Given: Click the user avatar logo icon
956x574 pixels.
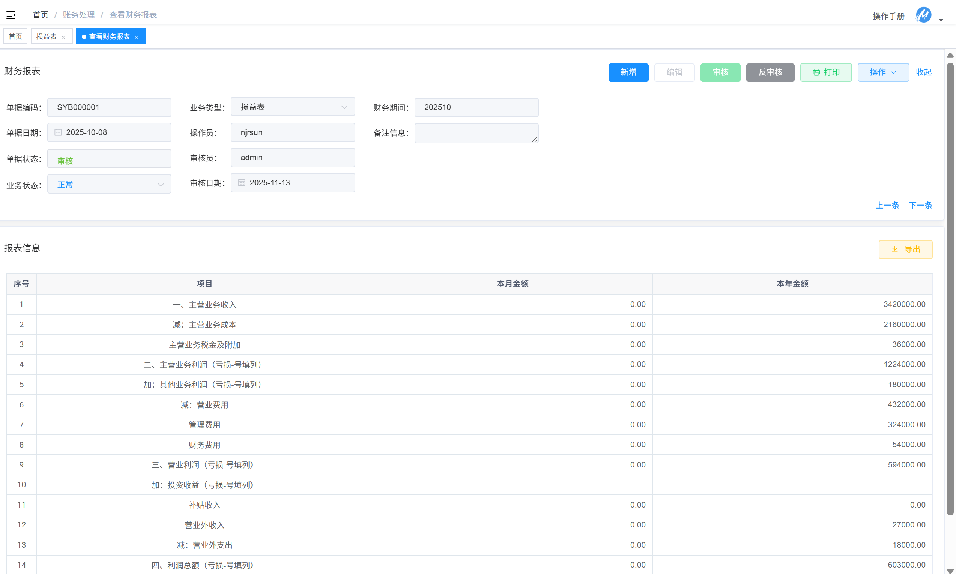Looking at the screenshot, I should tap(923, 15).
